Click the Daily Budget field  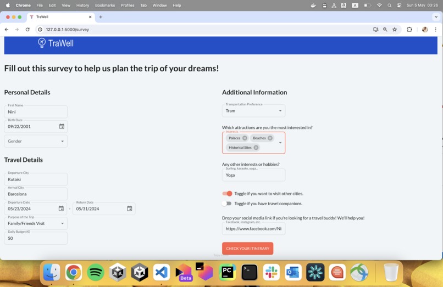point(36,238)
